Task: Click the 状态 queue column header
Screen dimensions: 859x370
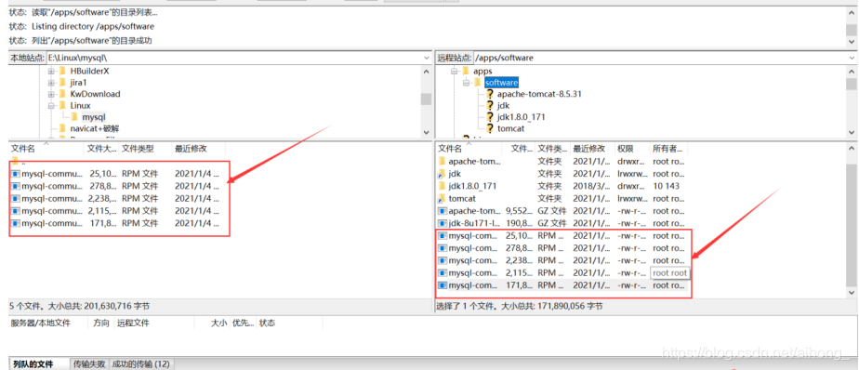Action: click(289, 323)
